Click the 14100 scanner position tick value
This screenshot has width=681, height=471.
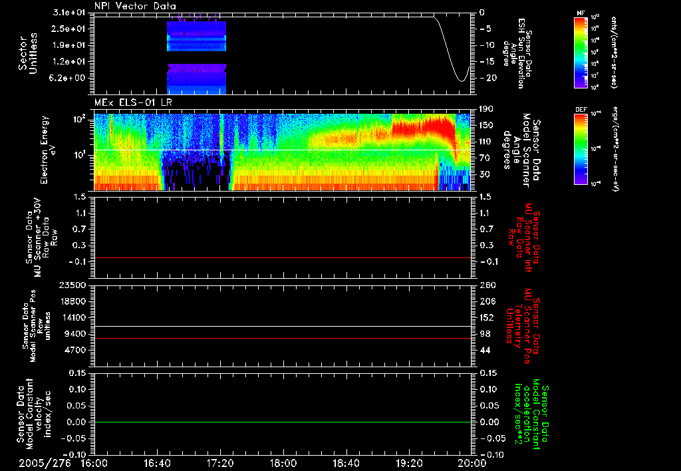point(72,317)
